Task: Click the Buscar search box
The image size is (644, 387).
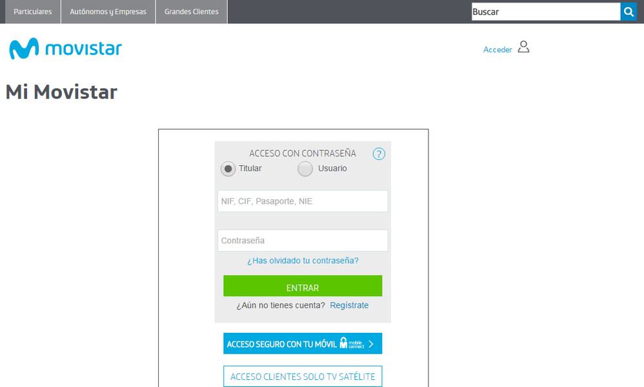Action: point(545,12)
